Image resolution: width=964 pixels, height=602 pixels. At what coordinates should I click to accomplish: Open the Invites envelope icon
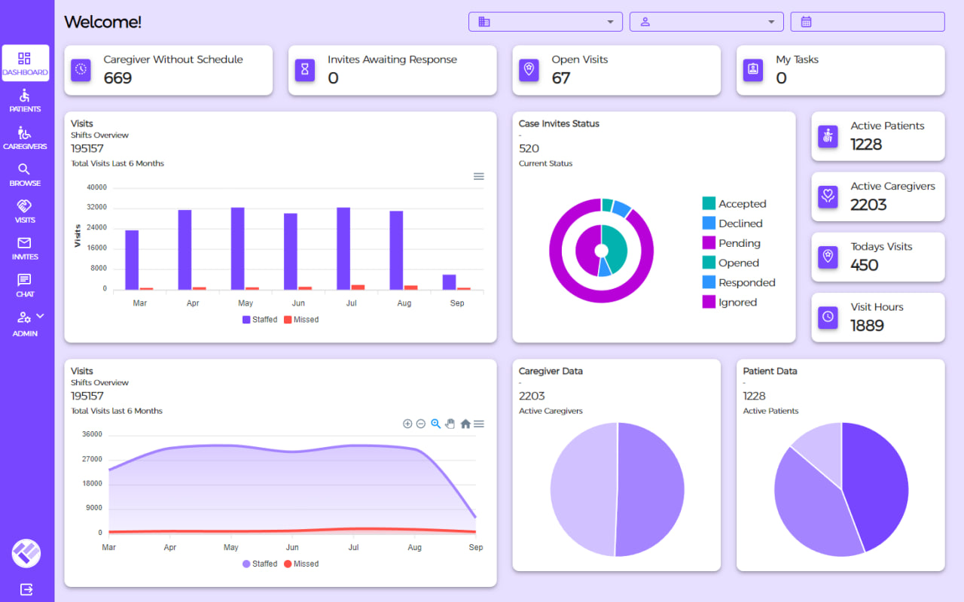pyautogui.click(x=26, y=246)
